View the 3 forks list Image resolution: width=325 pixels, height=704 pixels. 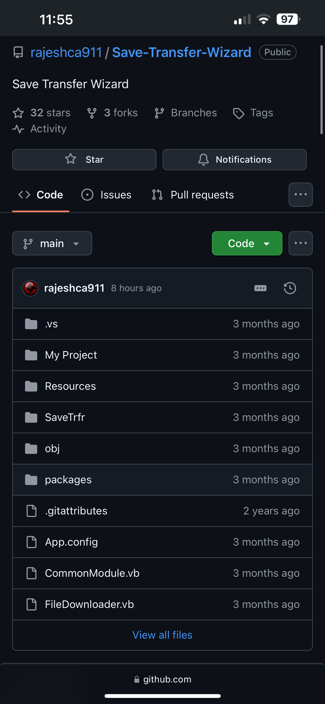(112, 113)
